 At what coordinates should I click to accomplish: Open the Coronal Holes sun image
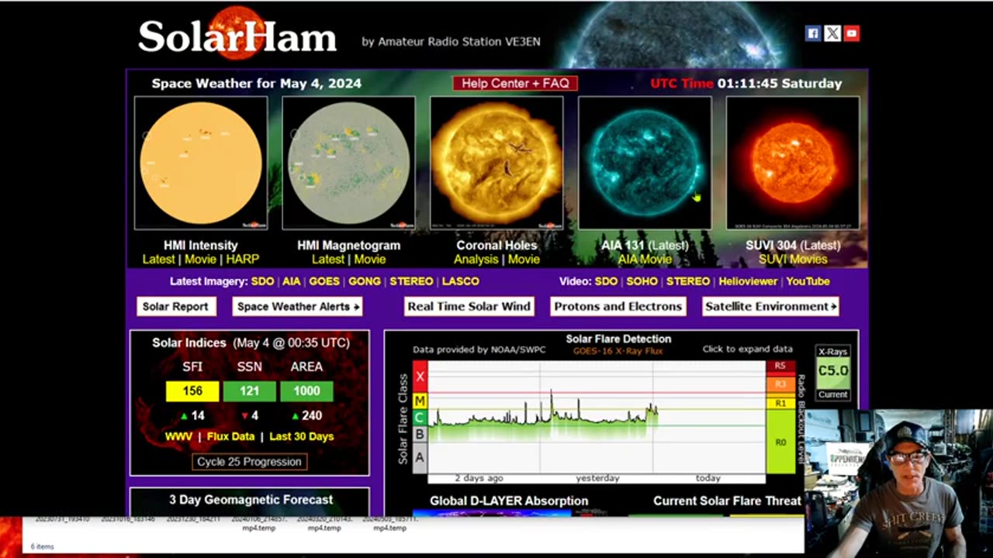point(496,163)
